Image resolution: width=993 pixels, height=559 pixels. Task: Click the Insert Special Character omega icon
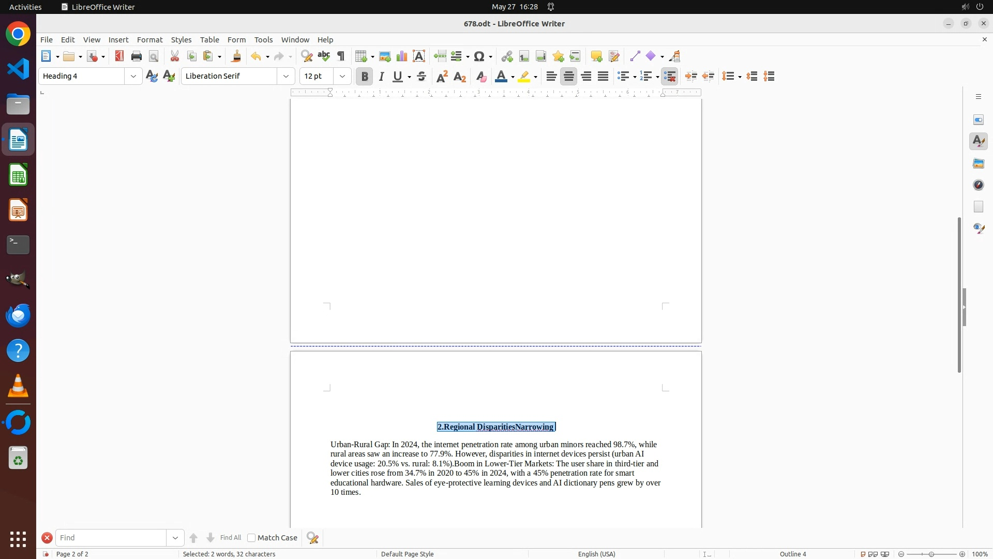[x=479, y=56]
